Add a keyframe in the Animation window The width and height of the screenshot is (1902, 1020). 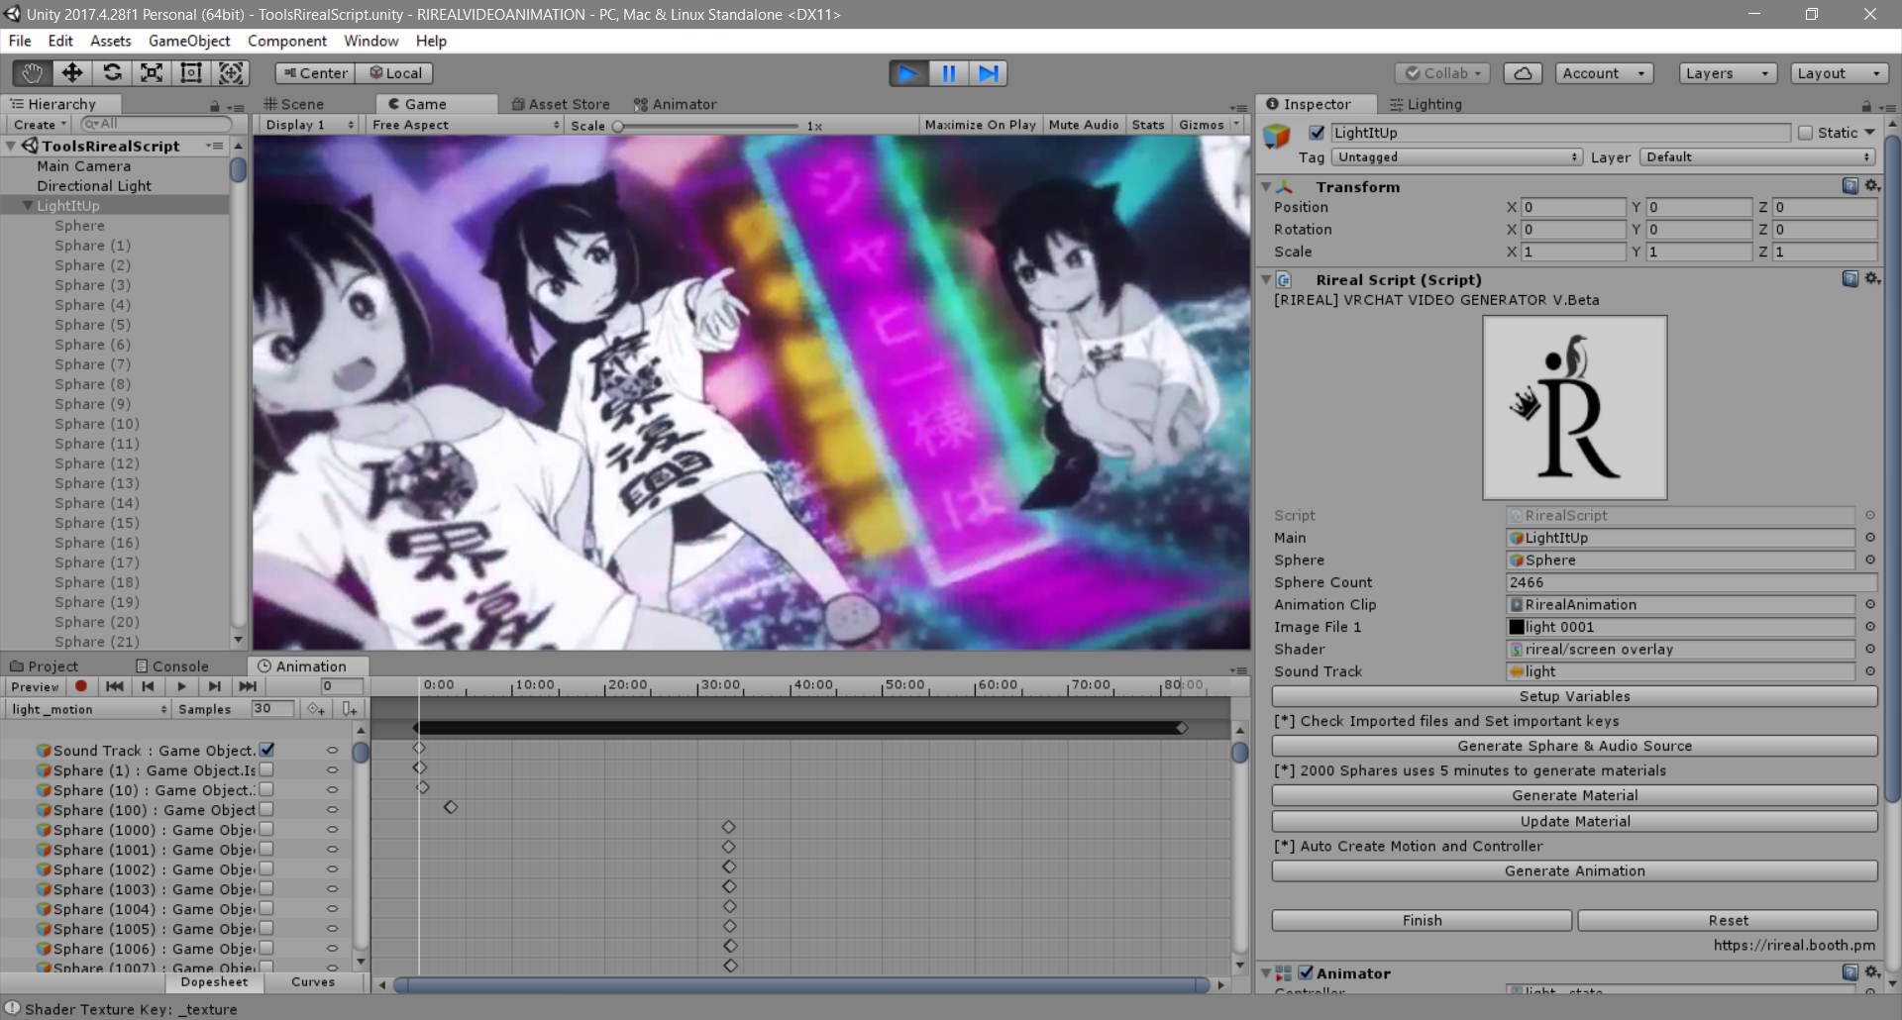tap(316, 708)
